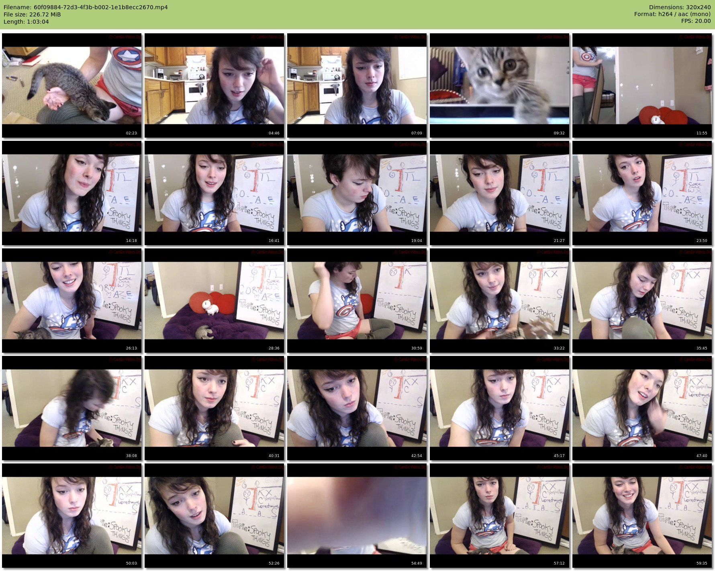Select the frame at 30:59
Image resolution: width=715 pixels, height=571 pixels.
[x=357, y=301]
